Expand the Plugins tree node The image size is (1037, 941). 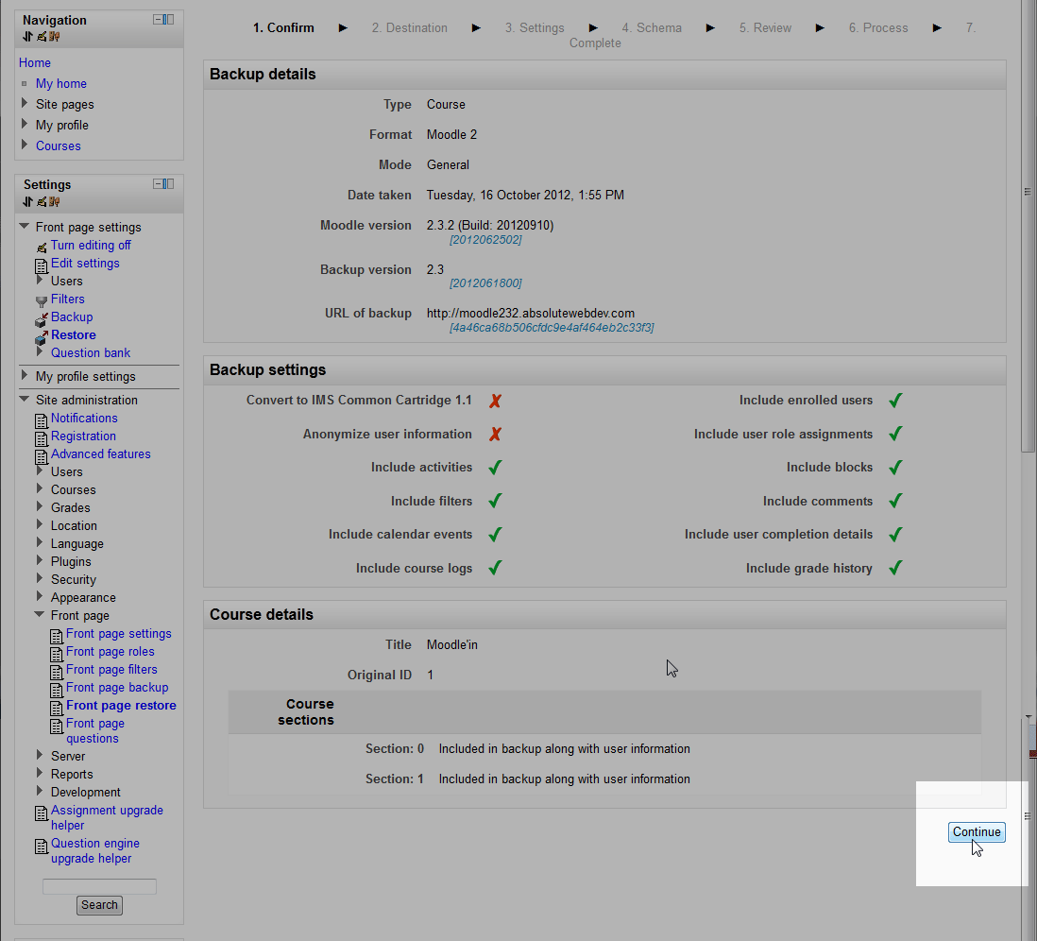[x=40, y=561]
